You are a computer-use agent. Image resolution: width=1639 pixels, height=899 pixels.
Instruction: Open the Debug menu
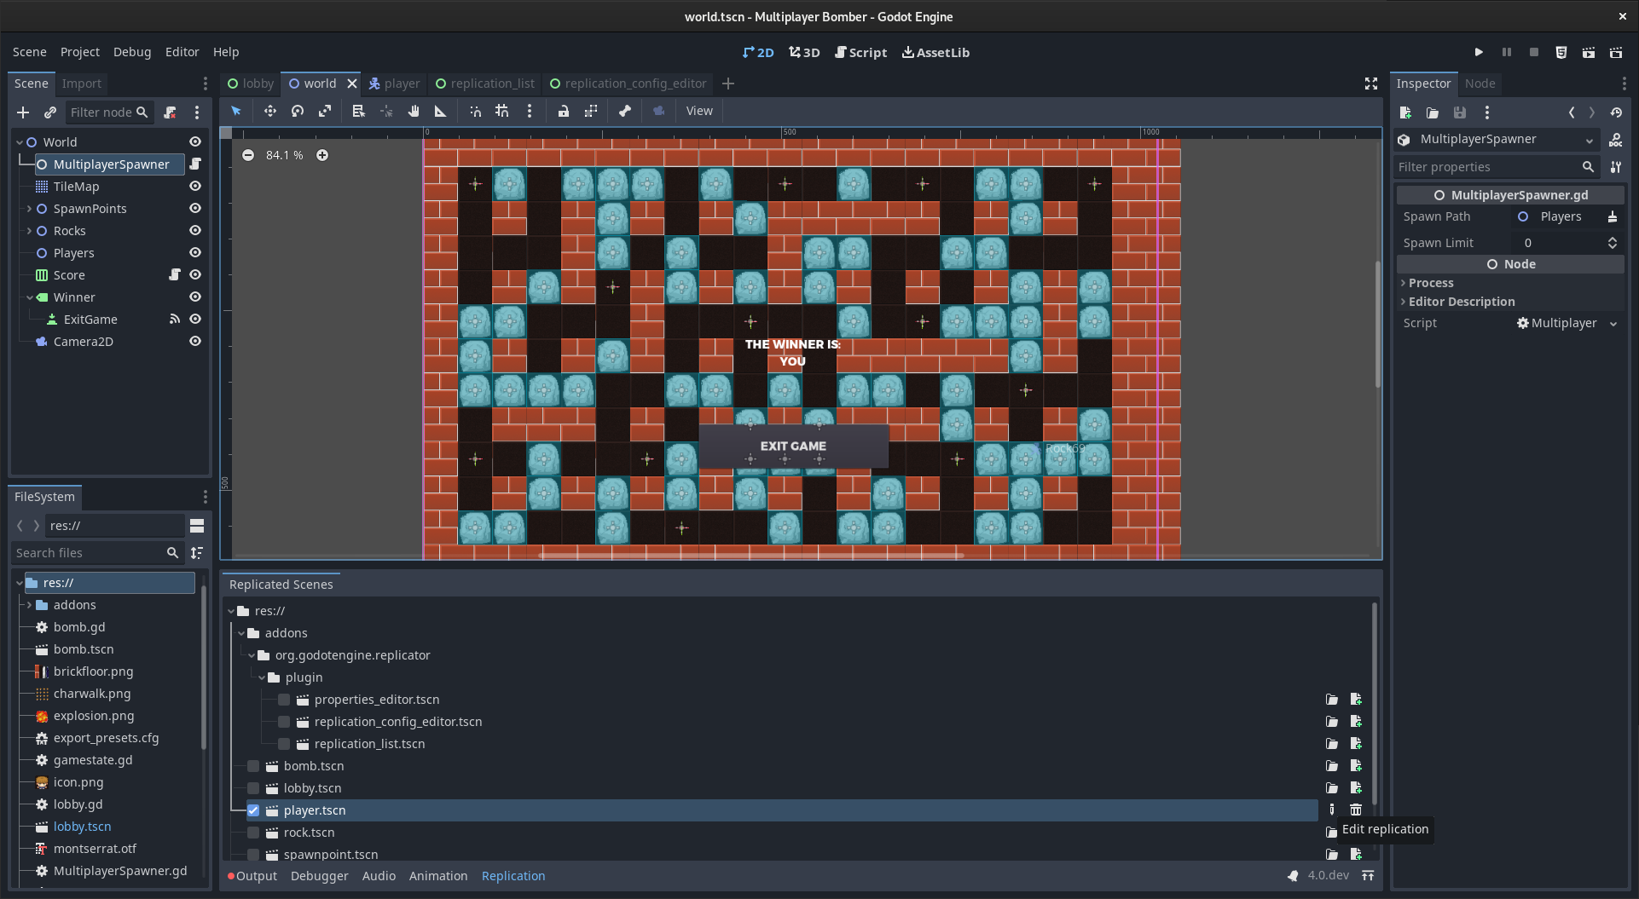click(132, 52)
